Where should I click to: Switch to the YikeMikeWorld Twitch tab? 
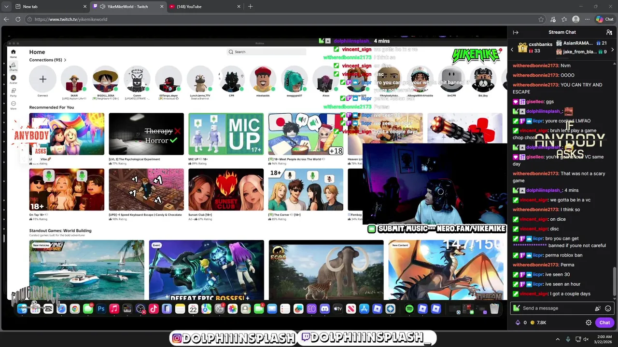(x=128, y=7)
